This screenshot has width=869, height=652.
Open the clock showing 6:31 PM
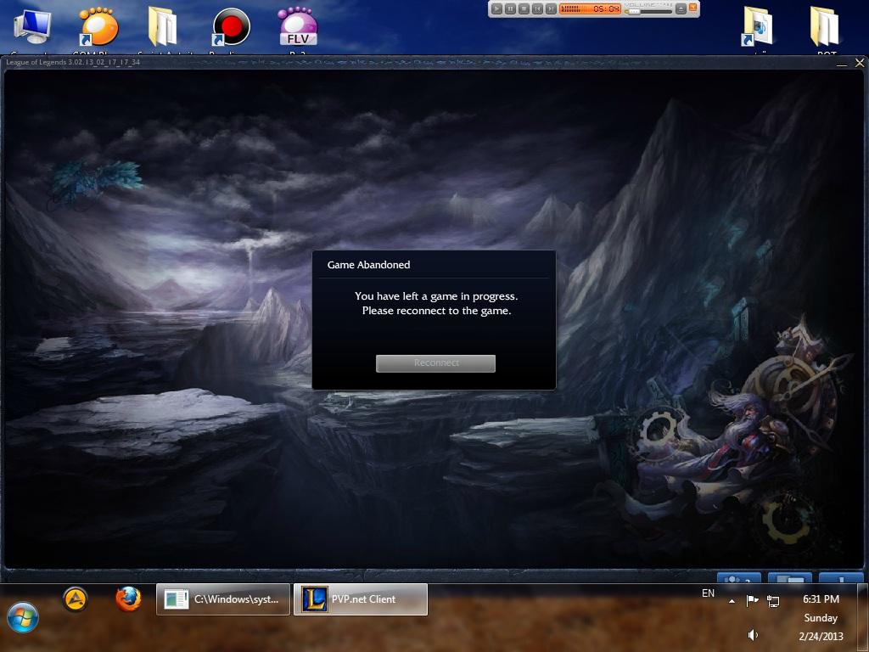(x=821, y=599)
